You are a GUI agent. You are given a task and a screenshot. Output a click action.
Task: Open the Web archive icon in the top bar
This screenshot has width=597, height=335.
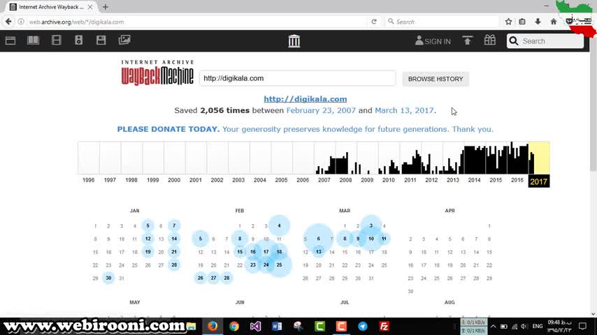coord(10,40)
